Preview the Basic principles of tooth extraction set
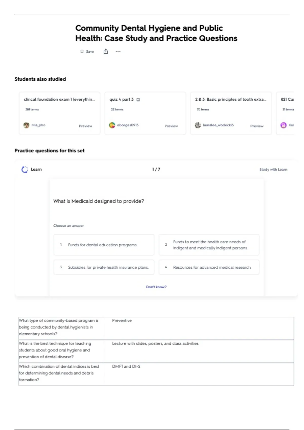The height and width of the screenshot is (430, 304). (x=257, y=126)
